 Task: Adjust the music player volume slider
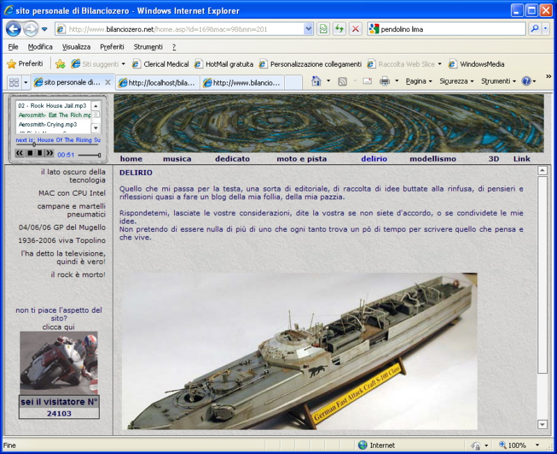coord(89,155)
